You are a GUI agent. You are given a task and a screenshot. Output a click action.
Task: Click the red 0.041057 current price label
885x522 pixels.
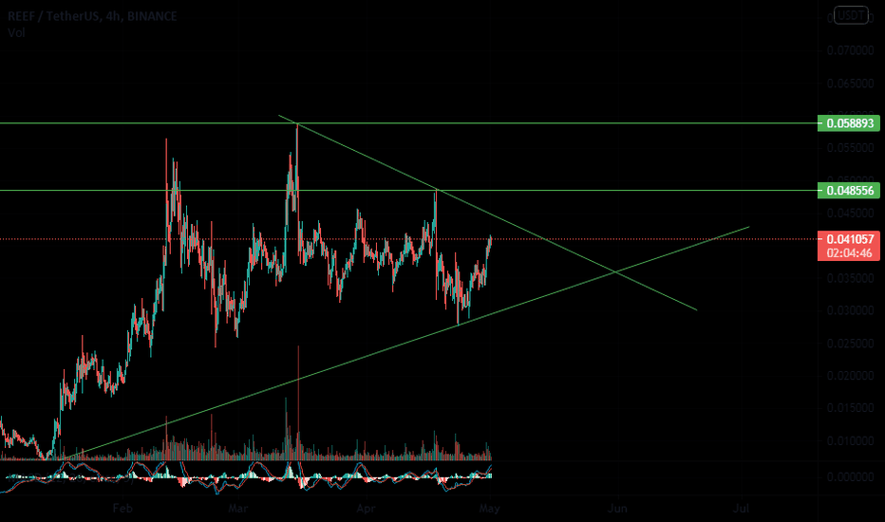click(x=848, y=239)
